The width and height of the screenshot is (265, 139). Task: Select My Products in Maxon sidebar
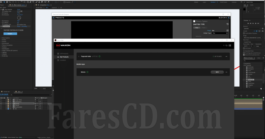[64, 57]
